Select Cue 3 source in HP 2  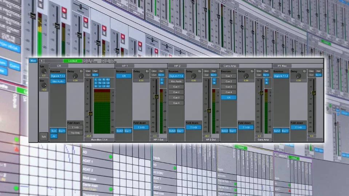(x=176, y=98)
